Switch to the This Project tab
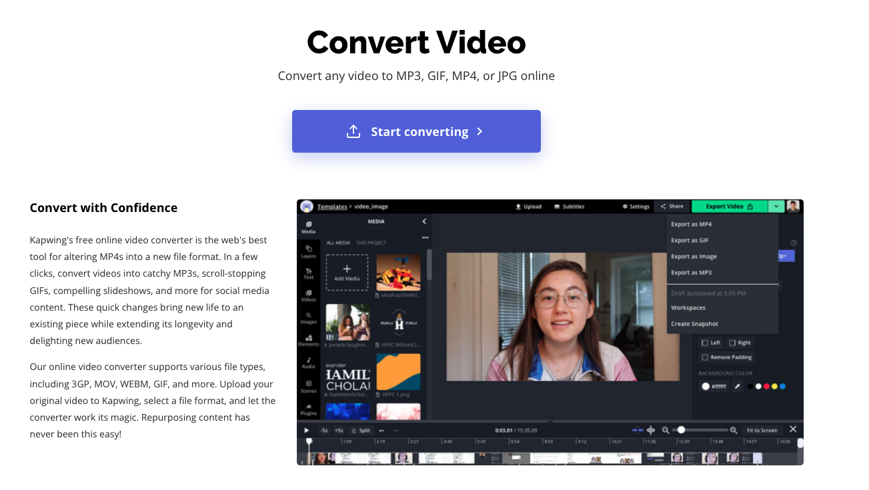This screenshot has width=869, height=490. (371, 243)
